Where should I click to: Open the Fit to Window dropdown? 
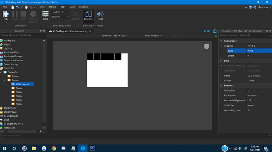click(x=153, y=36)
